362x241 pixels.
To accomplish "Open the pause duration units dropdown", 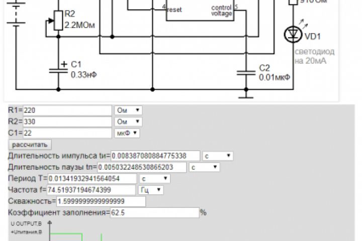I will [x=204, y=167].
